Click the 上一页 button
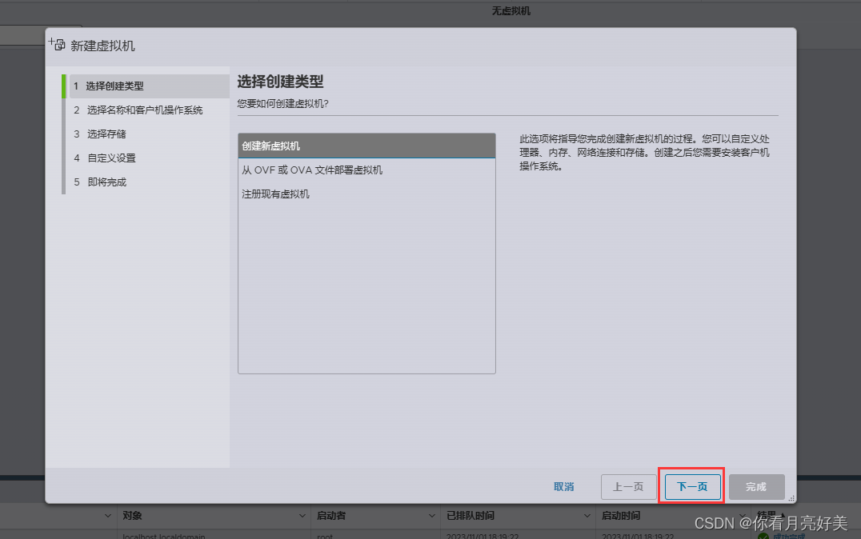Viewport: 861px width, 539px height. click(628, 487)
